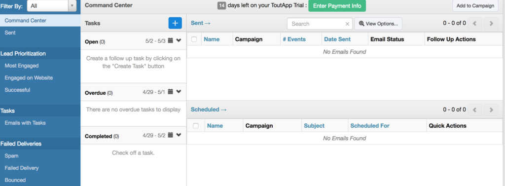Image resolution: width=505 pixels, height=186 pixels.
Task: Tick select-all checkbox in Sent table
Action: click(x=194, y=39)
